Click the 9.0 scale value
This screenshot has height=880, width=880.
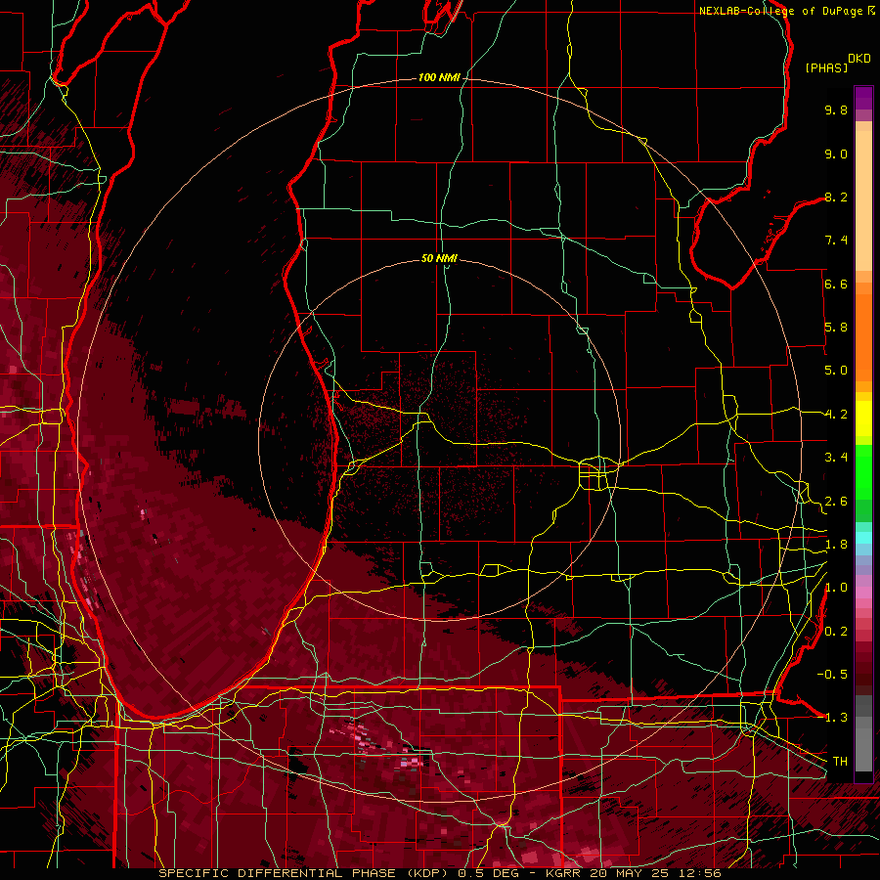(x=836, y=154)
